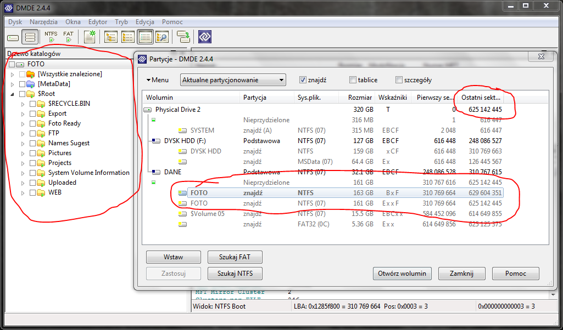The image size is (563, 330).
Task: Click the $Volume 05 volume icon
Action: point(183,214)
